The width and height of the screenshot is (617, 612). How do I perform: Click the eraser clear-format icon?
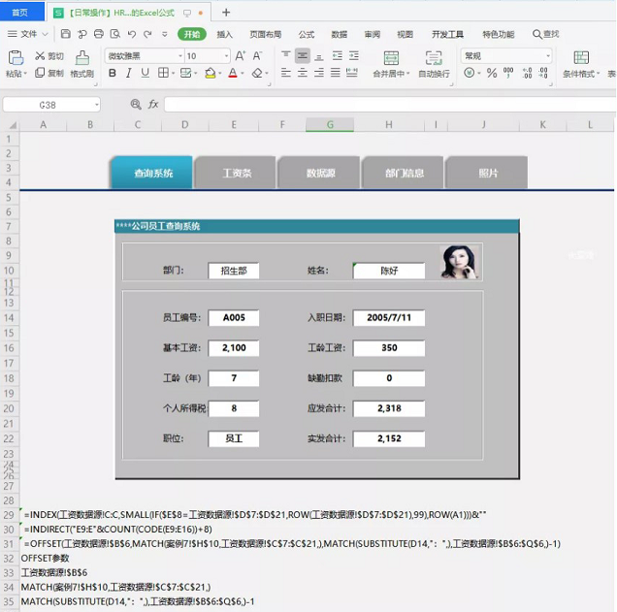click(257, 73)
